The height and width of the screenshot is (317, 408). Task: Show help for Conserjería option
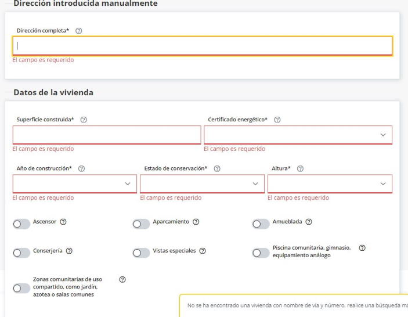[x=69, y=251]
